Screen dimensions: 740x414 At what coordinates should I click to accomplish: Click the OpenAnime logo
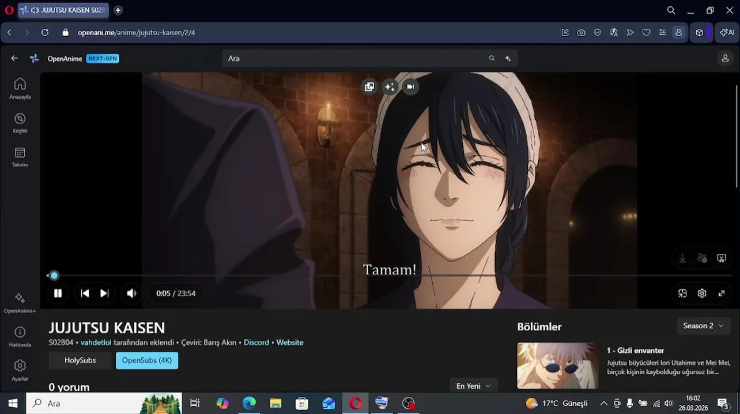click(x=35, y=58)
